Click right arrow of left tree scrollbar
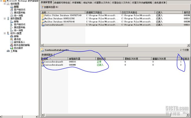The image size is (191, 118). point(37,117)
